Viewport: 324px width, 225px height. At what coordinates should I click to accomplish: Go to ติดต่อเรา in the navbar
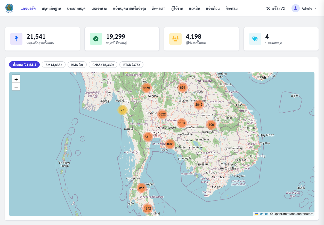(159, 9)
